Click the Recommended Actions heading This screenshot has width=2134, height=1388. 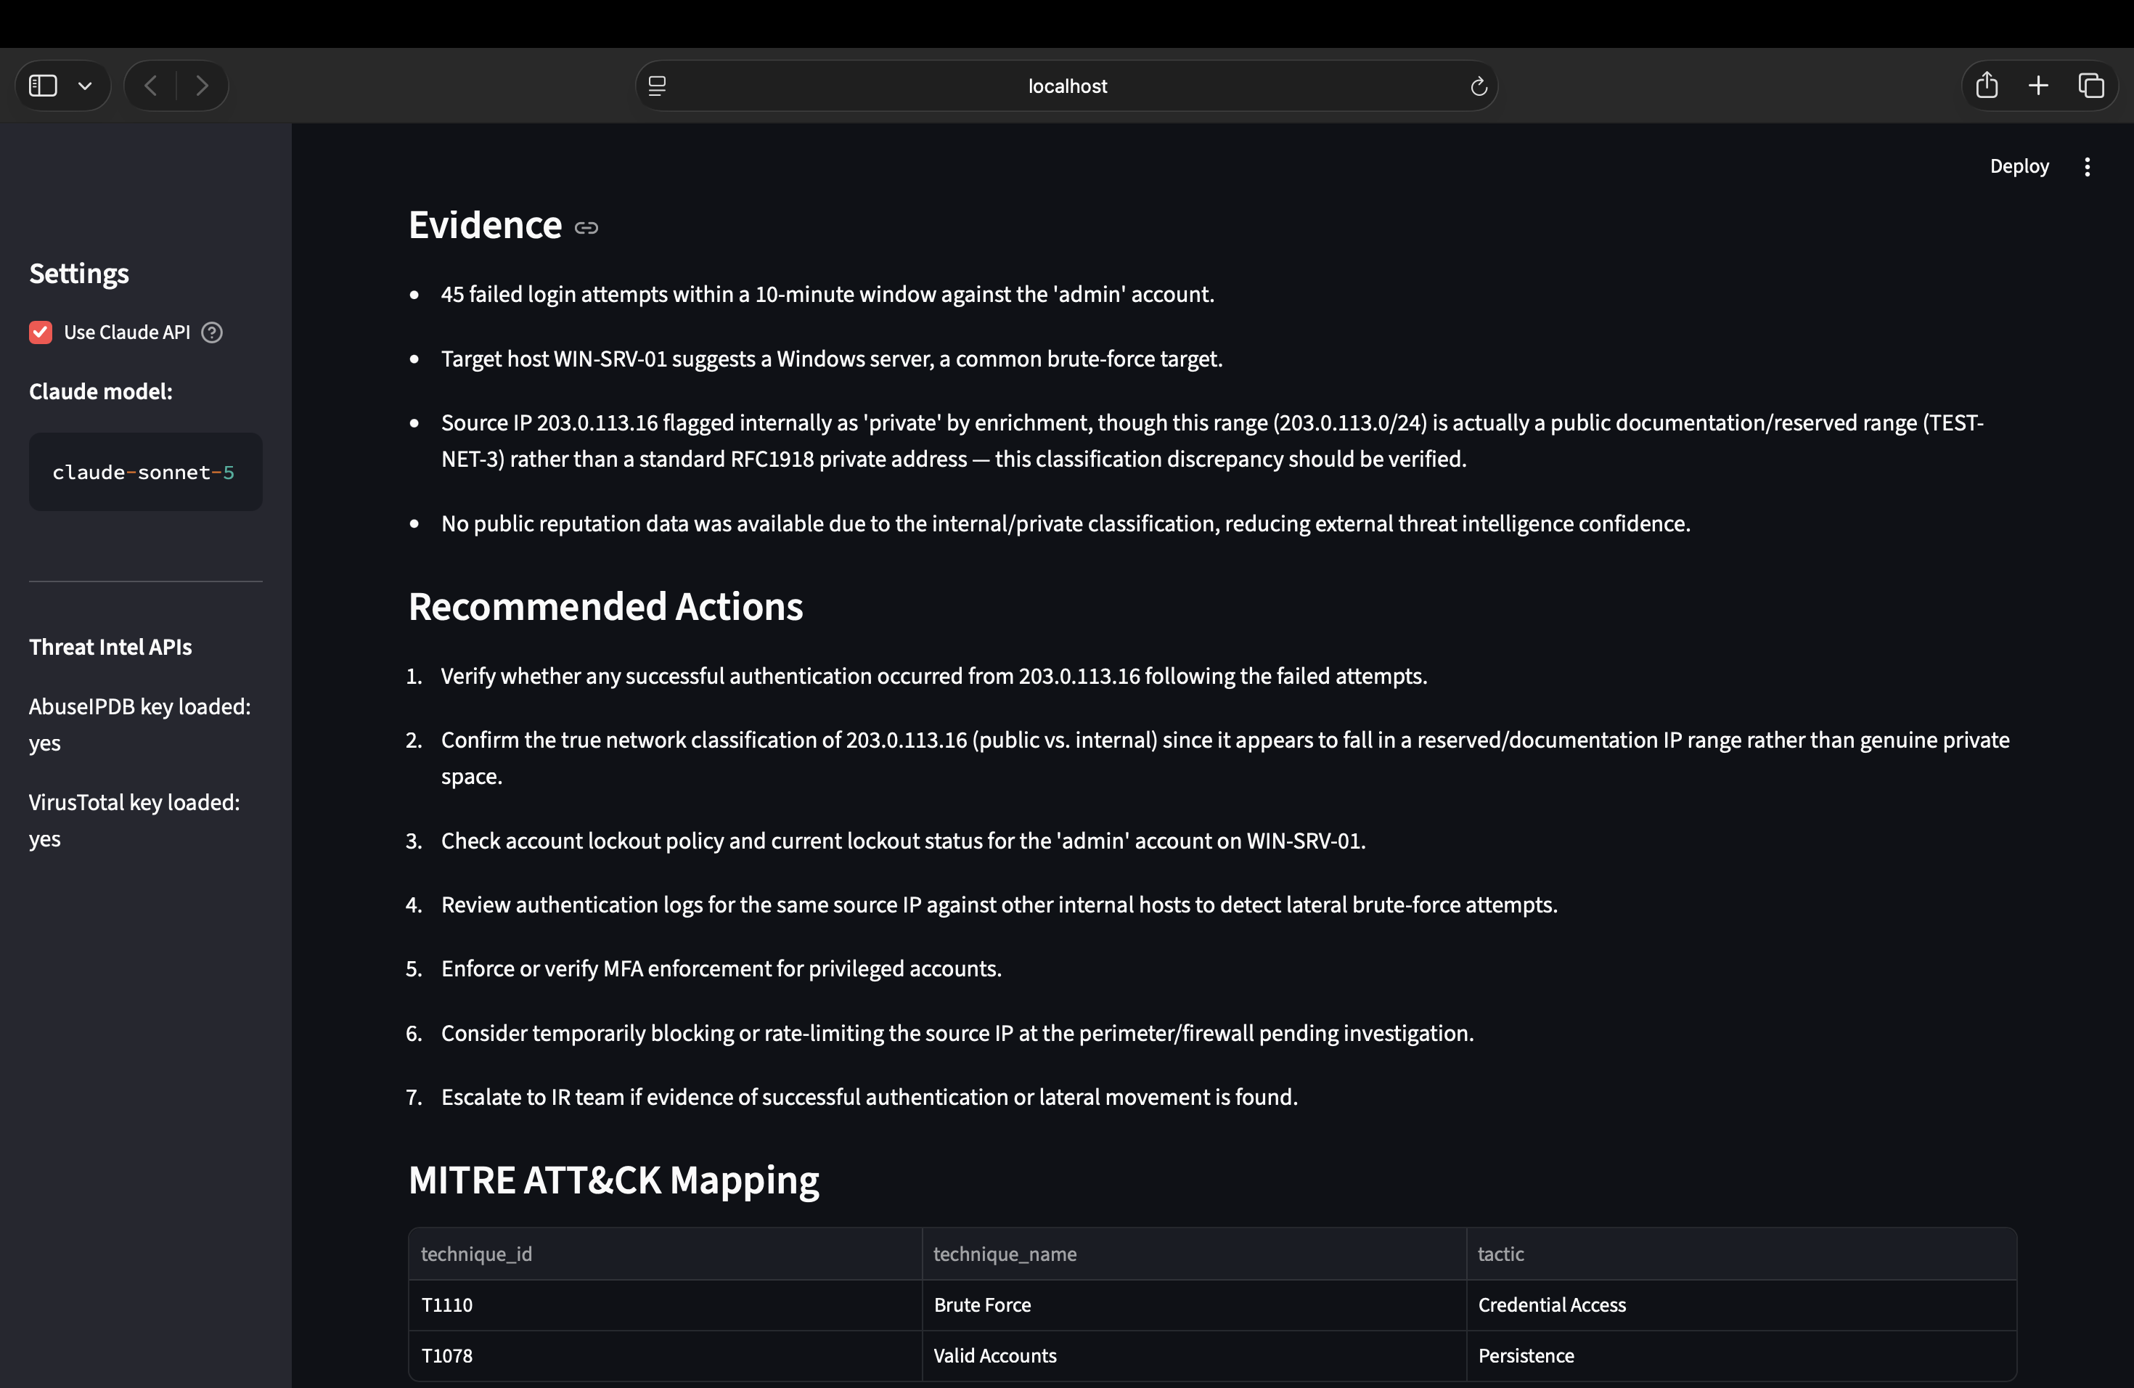coord(605,607)
